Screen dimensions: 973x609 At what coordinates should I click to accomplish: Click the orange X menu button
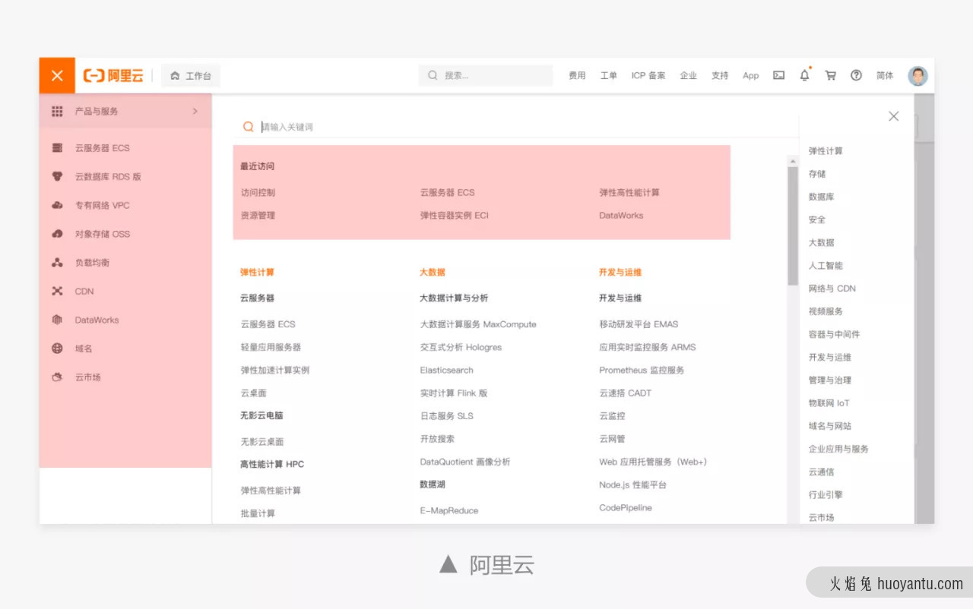click(57, 75)
